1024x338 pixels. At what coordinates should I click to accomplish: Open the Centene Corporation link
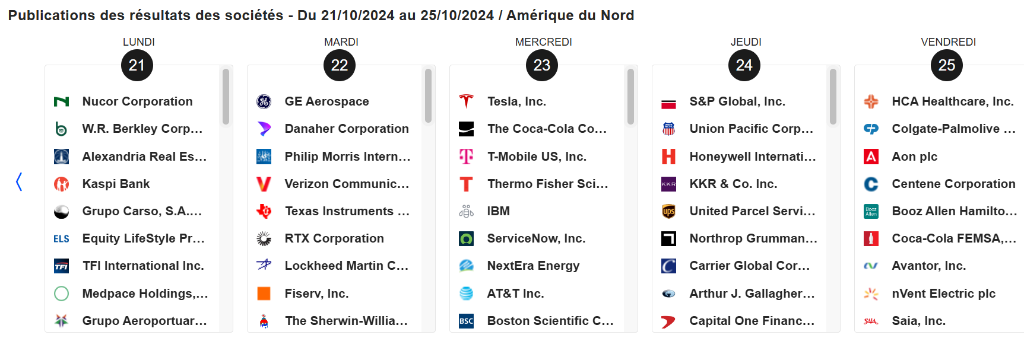953,184
